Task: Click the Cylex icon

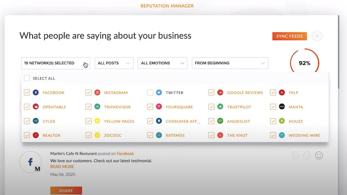Action: tap(36, 121)
